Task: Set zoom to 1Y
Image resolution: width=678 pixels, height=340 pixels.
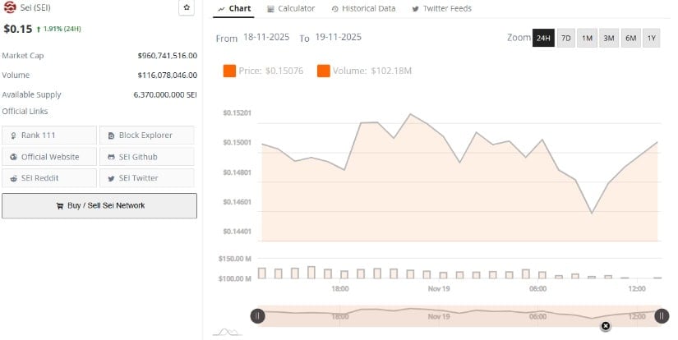Action: (651, 39)
